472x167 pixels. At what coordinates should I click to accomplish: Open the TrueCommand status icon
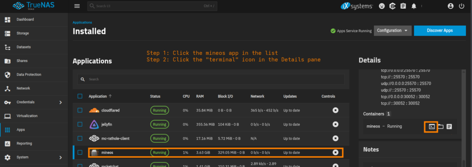(392, 6)
